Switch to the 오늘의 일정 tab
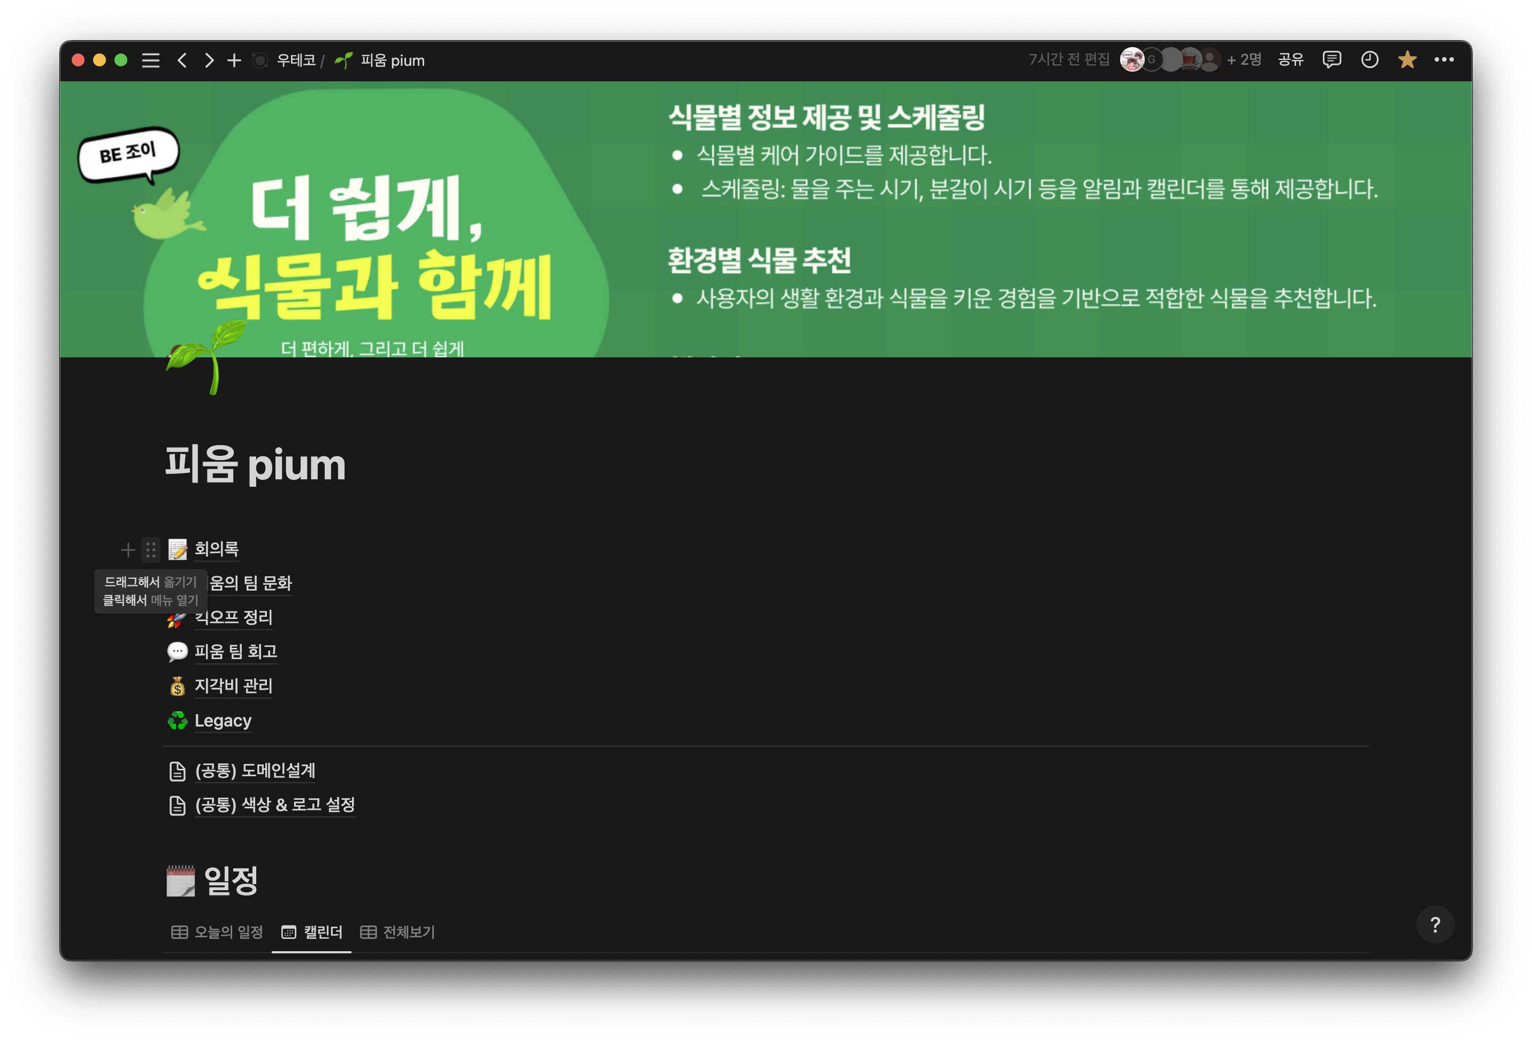 (218, 932)
